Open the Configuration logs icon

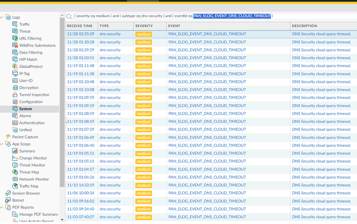pyautogui.click(x=16, y=102)
